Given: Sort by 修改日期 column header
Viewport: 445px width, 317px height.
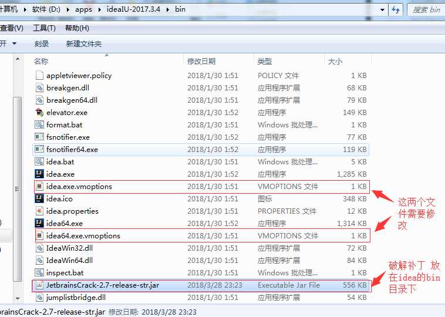Looking at the screenshot, I should point(201,61).
